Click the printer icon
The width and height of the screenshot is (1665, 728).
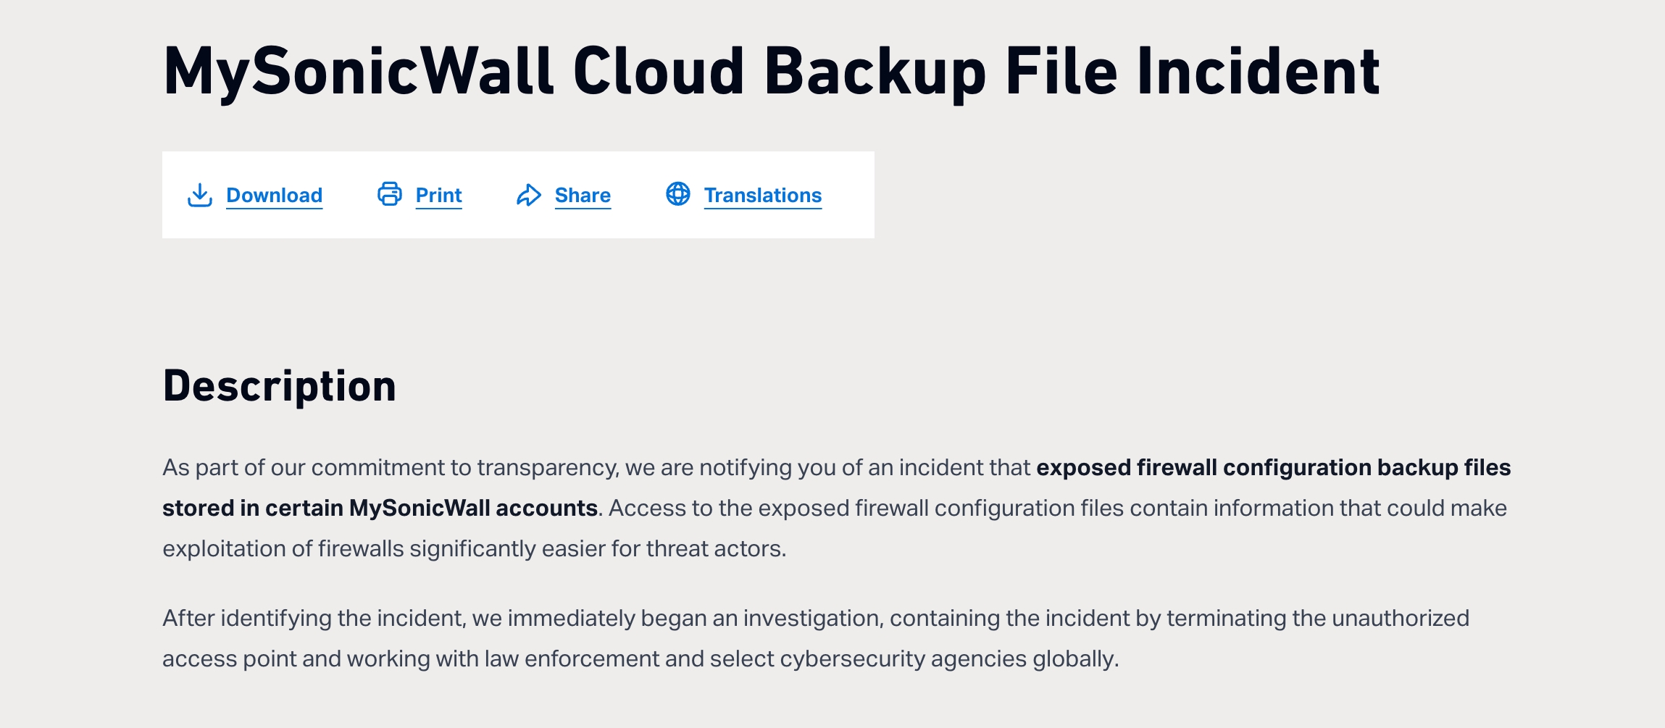click(390, 194)
